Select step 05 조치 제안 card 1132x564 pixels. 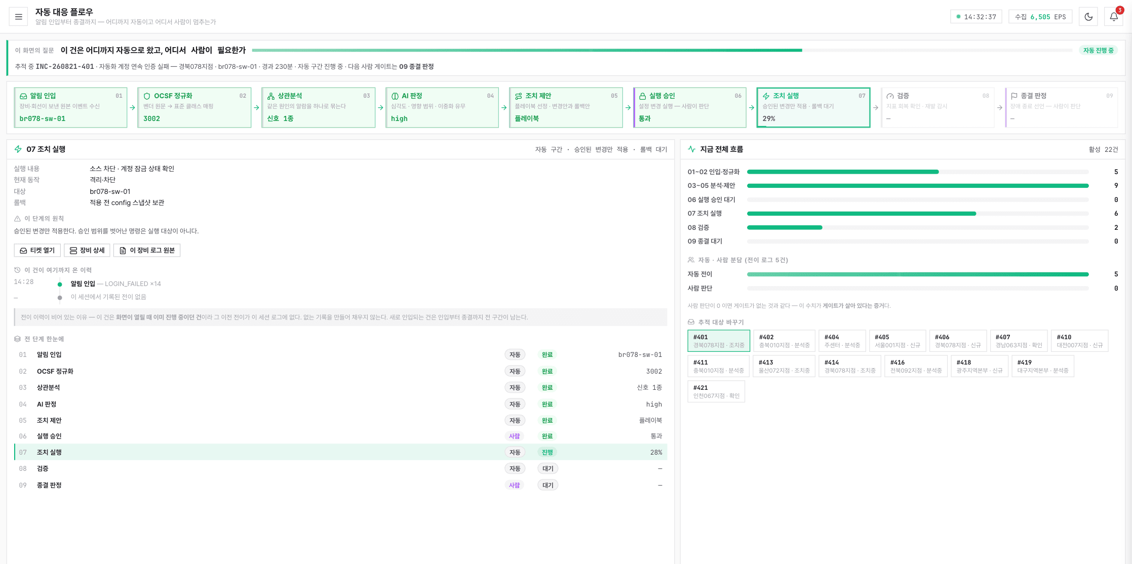tap(566, 107)
